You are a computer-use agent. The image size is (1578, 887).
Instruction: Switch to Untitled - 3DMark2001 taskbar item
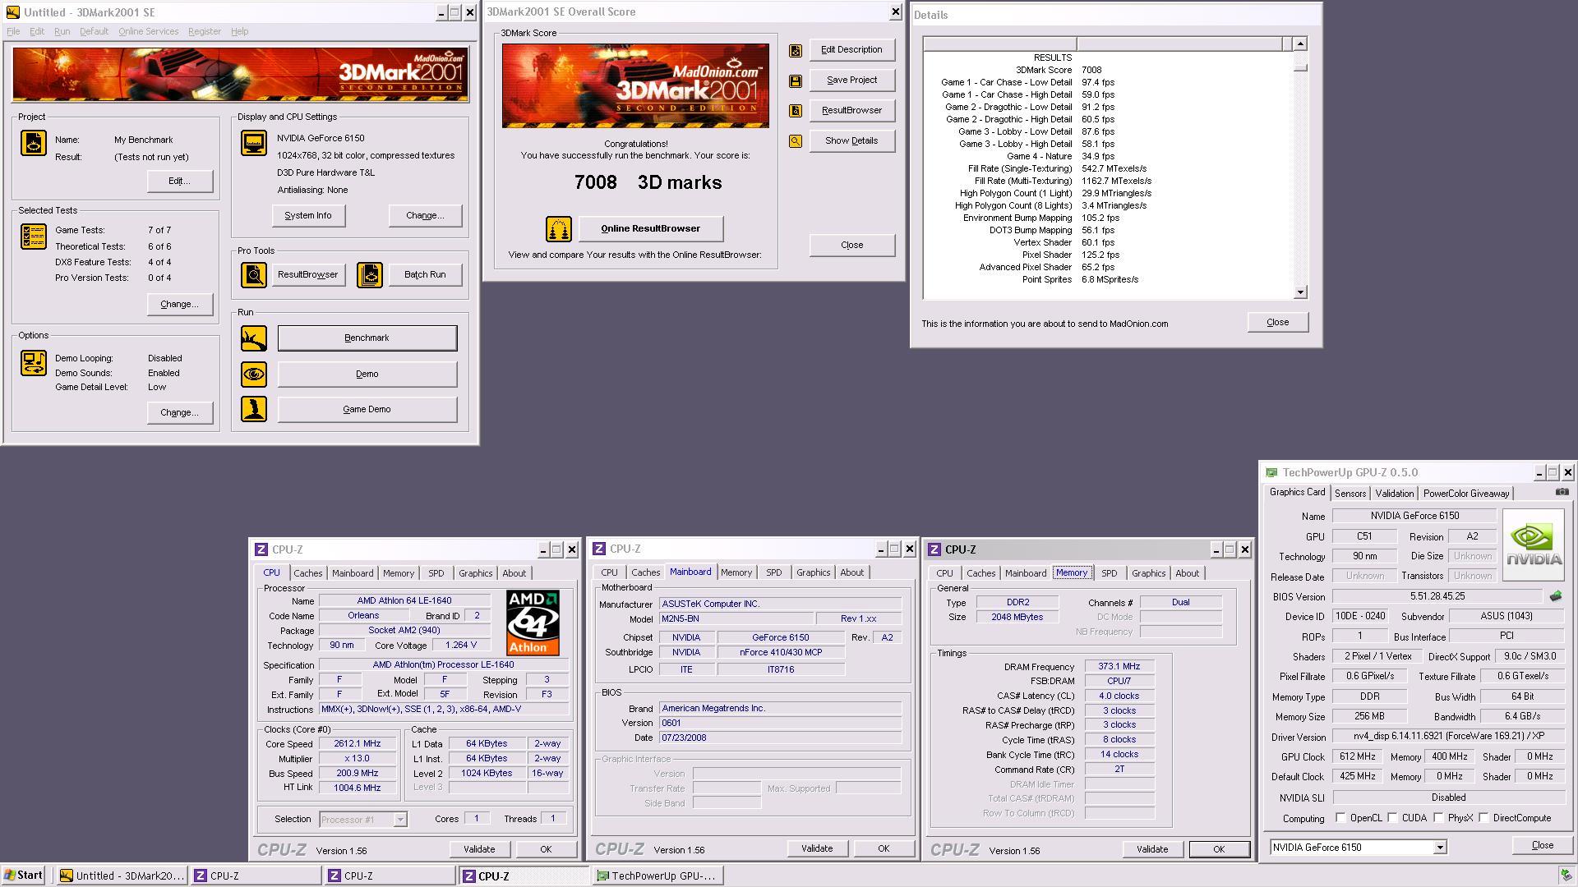tap(122, 876)
